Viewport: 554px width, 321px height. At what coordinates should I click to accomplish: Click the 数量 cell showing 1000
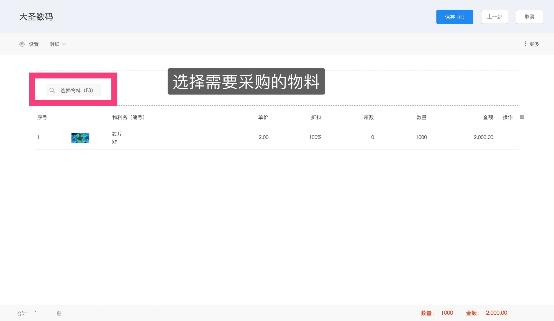[421, 137]
